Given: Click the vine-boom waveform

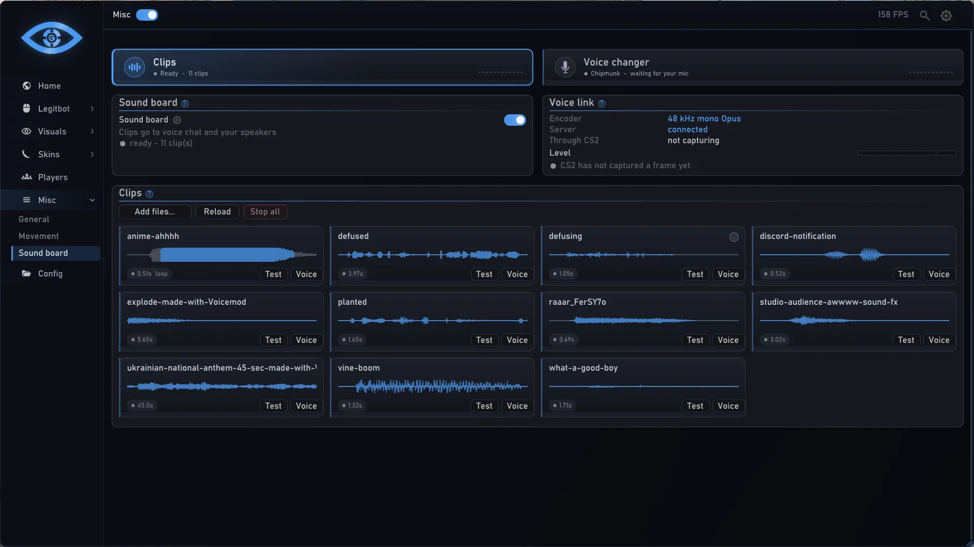Looking at the screenshot, I should 433,386.
